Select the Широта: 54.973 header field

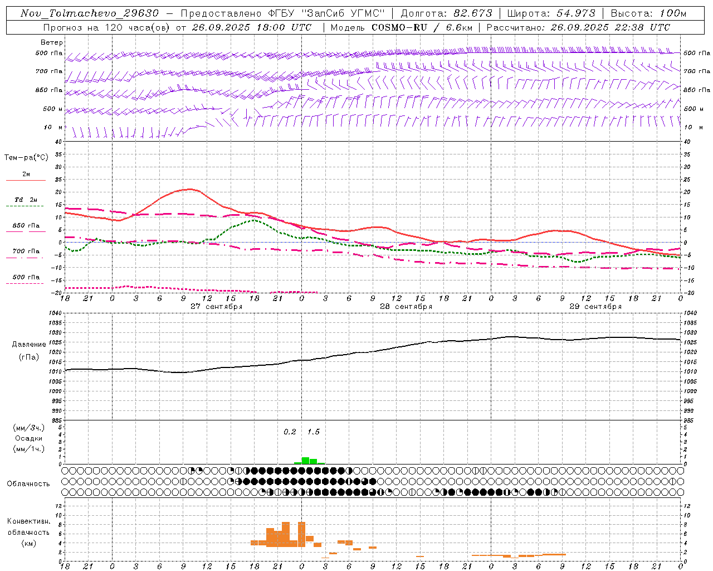(551, 13)
